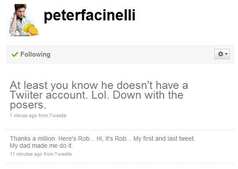The image size is (238, 169).
Task: Click the green Following checkmark icon
Action: click(15, 54)
